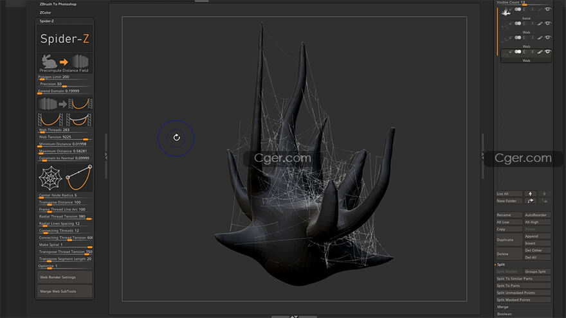Click the All Low button
566x318 pixels.
(509, 222)
